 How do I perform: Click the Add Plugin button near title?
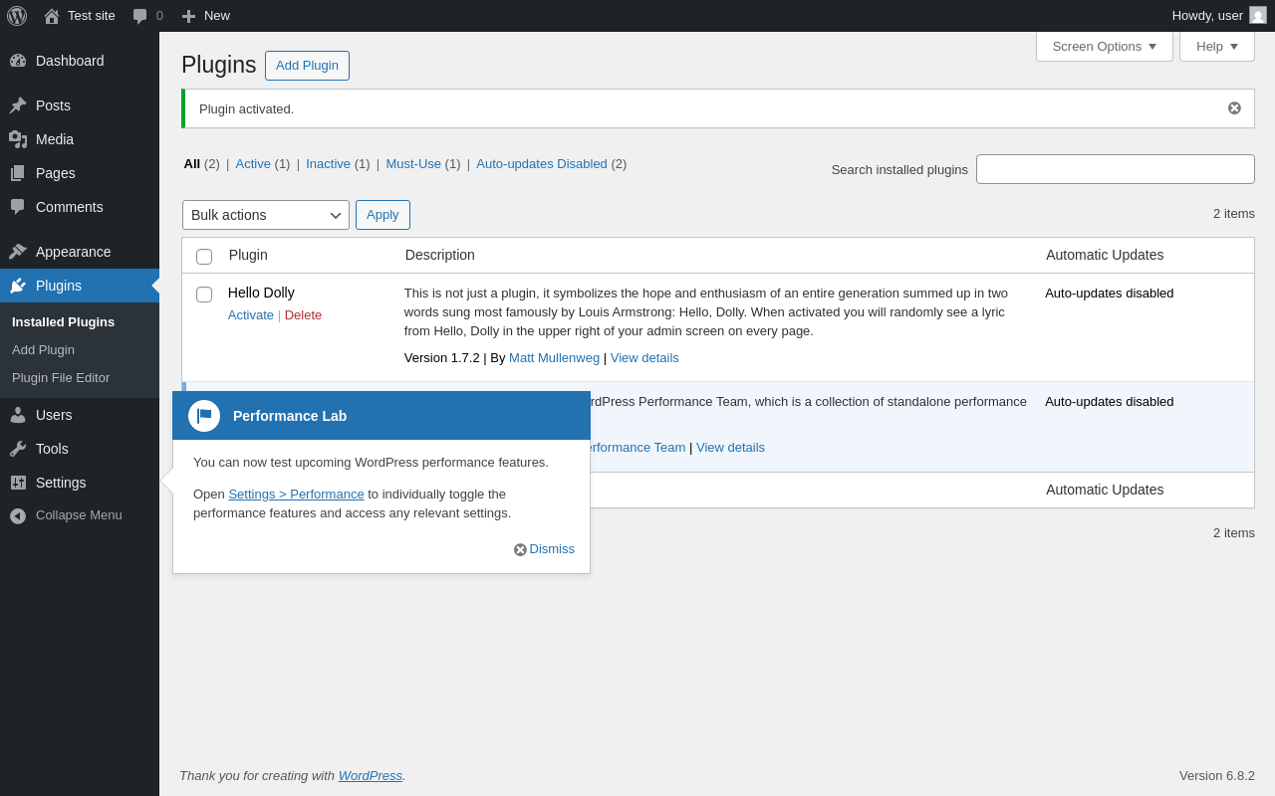click(307, 66)
